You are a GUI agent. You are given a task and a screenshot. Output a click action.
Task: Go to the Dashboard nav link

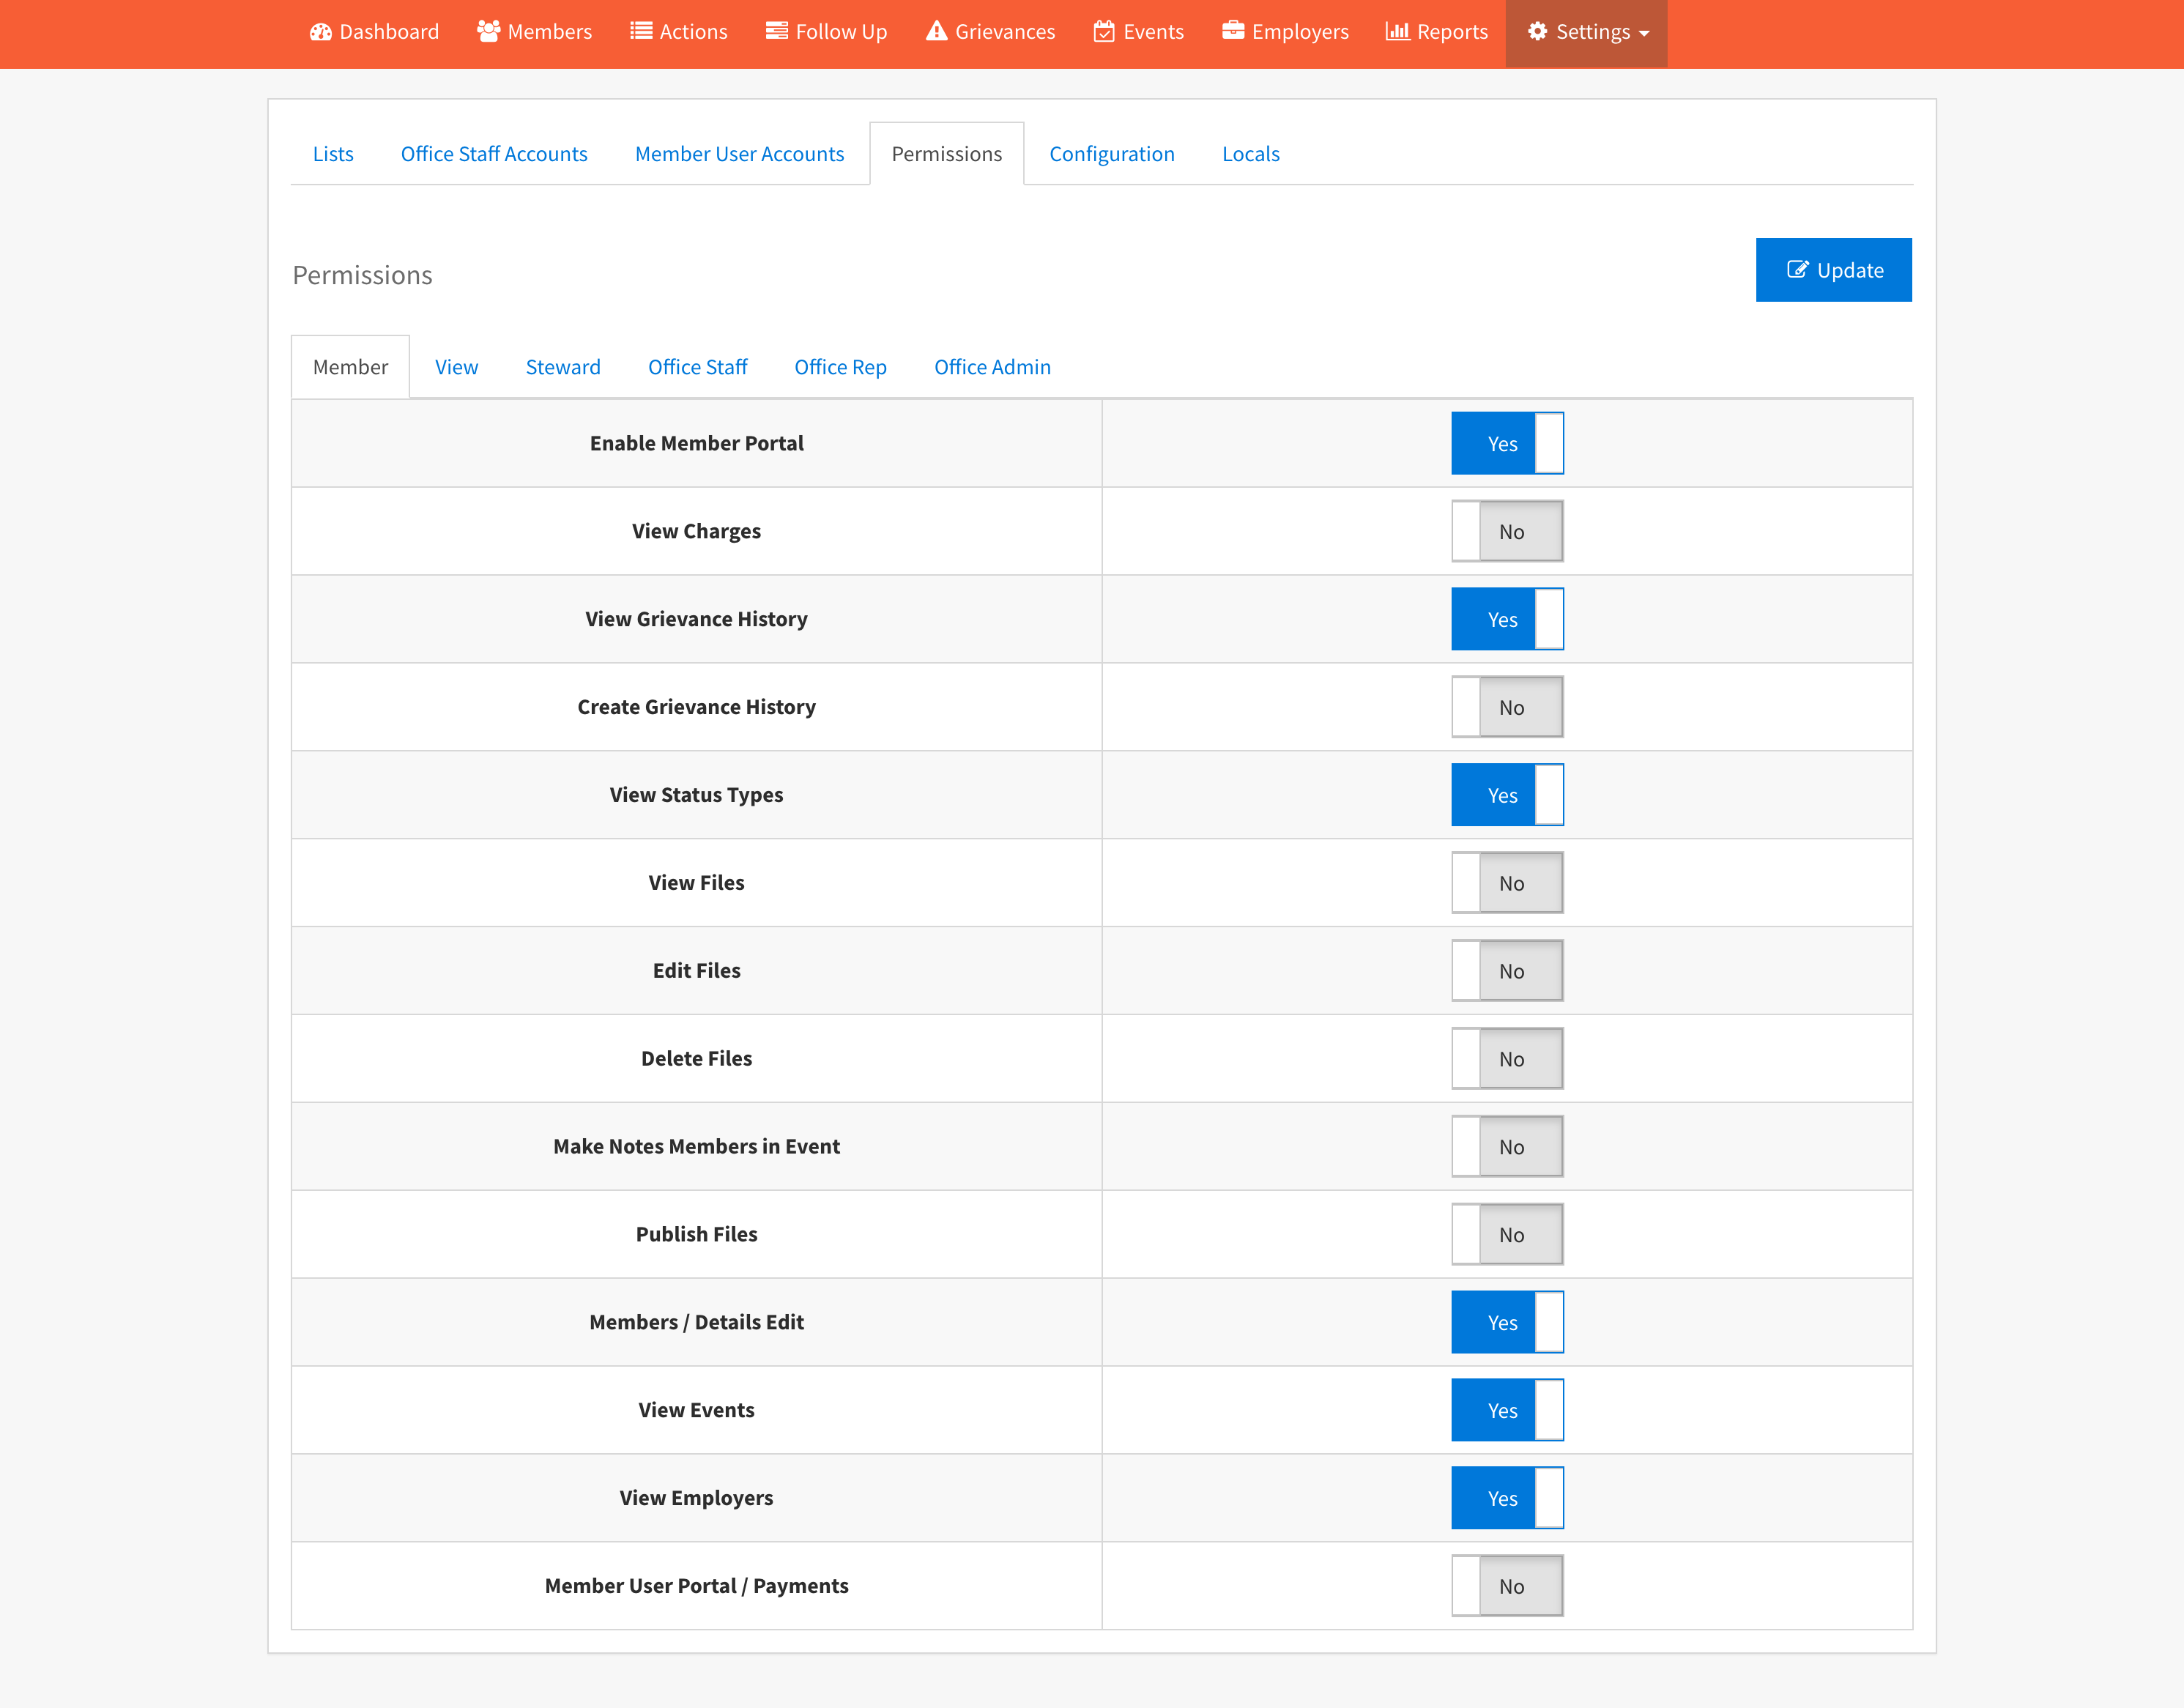point(374,32)
